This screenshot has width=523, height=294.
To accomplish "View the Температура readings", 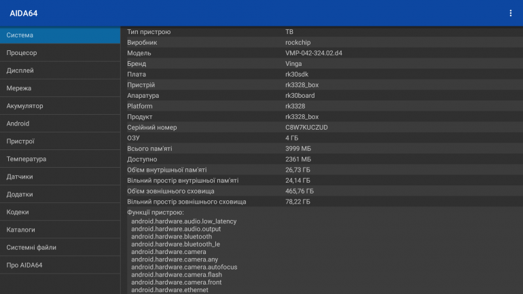I will tap(60, 159).
